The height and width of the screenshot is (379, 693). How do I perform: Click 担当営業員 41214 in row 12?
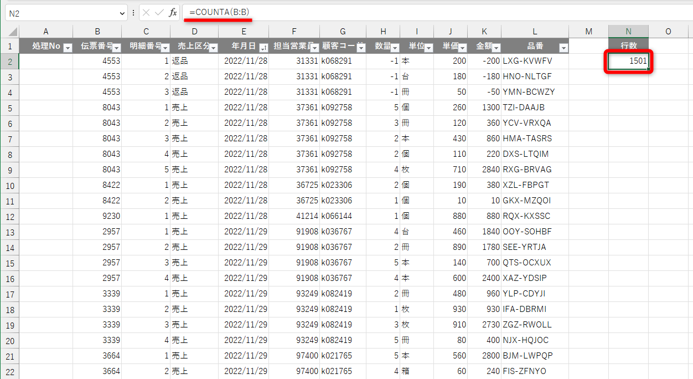294,216
